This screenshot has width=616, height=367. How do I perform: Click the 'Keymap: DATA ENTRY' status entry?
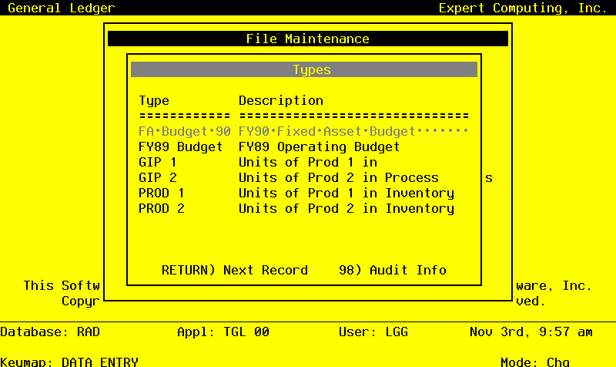(69, 362)
